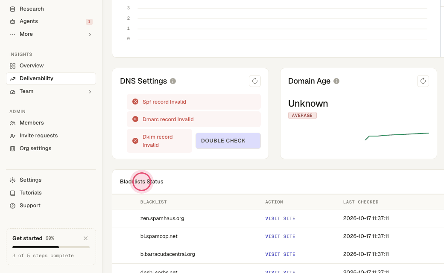The height and width of the screenshot is (273, 444).
Task: Click the 3 of 5 steps complete text
Action: coord(43,256)
